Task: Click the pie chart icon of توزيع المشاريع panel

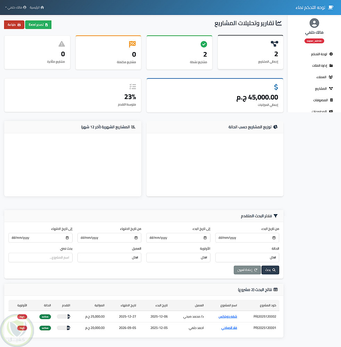Action: pyautogui.click(x=275, y=127)
